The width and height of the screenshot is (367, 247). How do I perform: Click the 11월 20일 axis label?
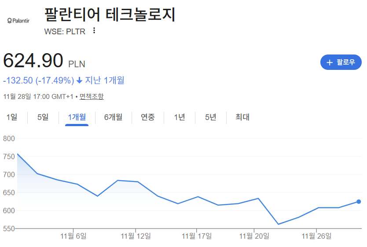point(254,236)
